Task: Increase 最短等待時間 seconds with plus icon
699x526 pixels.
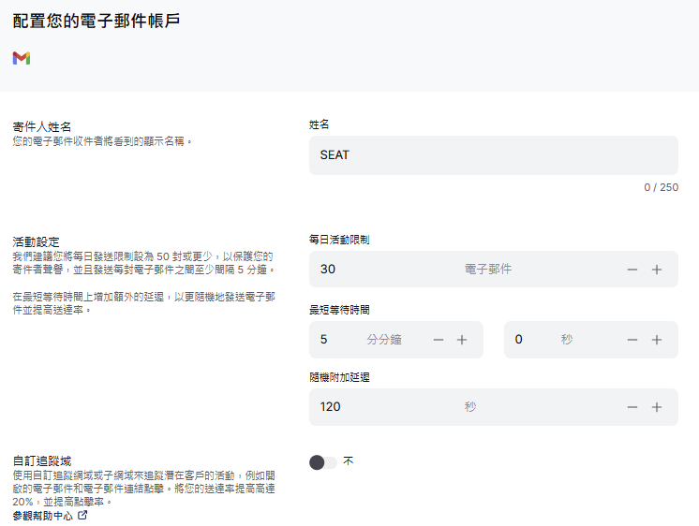Action: [657, 340]
